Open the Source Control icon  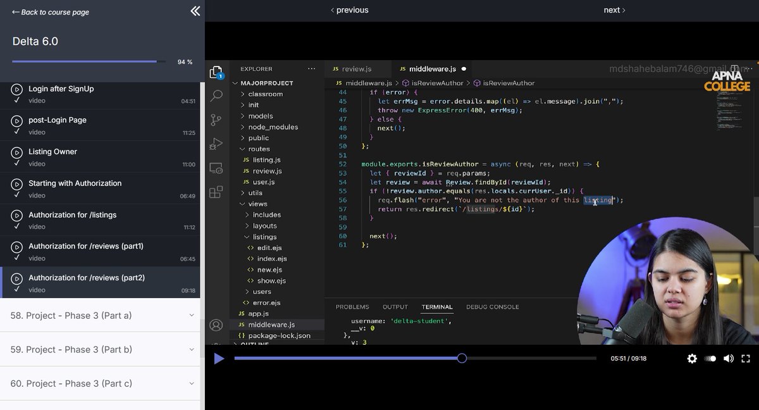click(216, 120)
